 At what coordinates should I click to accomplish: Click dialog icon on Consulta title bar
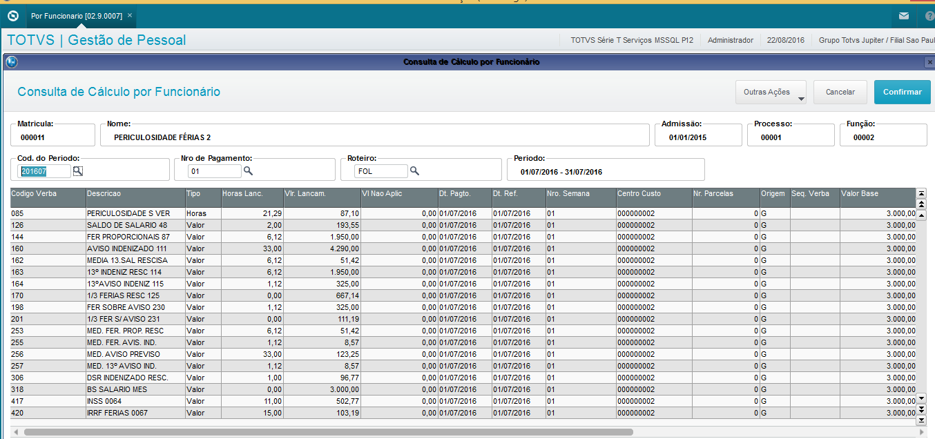11,61
